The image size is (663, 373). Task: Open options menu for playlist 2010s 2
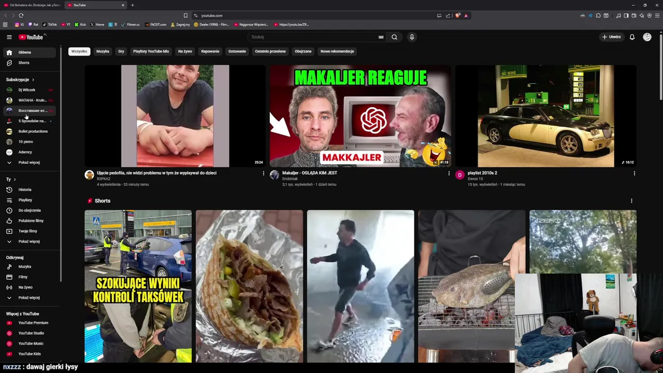click(x=634, y=174)
